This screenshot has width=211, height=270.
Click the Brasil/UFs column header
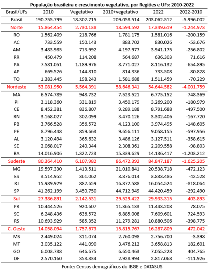click(x=16, y=12)
